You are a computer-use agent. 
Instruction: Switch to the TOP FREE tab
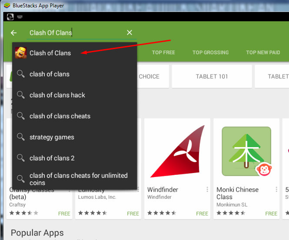pos(163,53)
